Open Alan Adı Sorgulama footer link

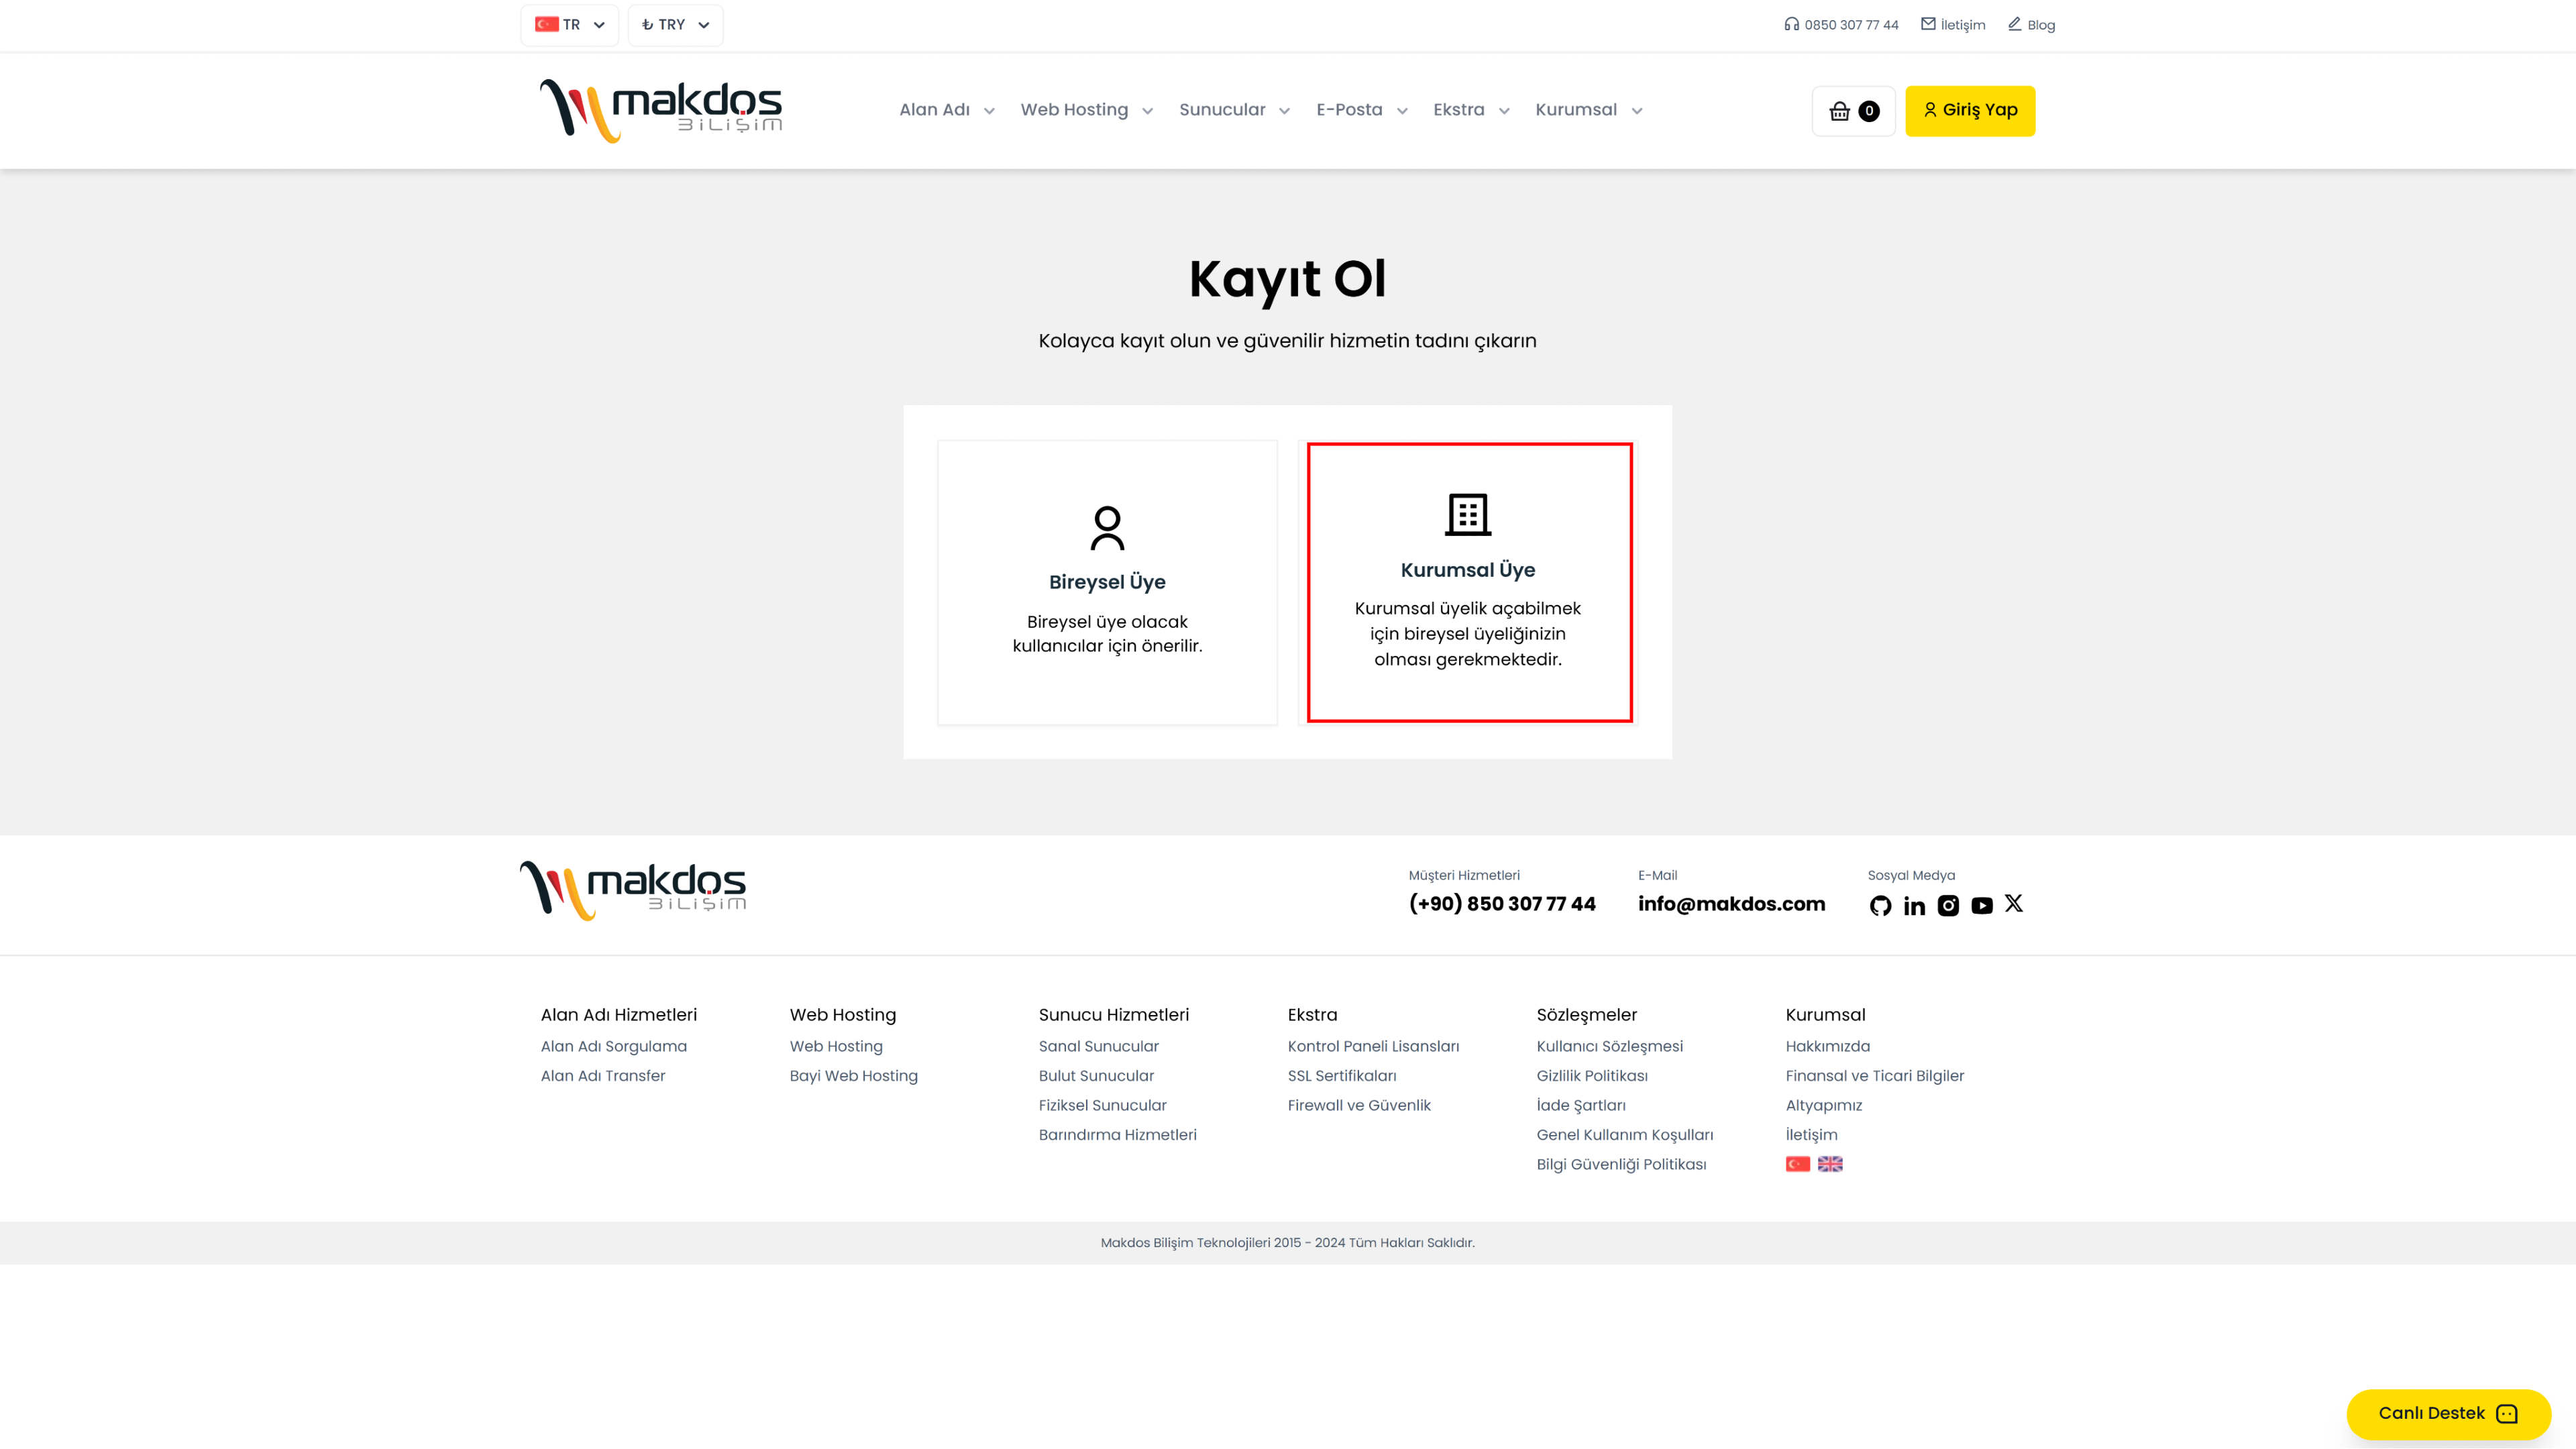tap(614, 1047)
